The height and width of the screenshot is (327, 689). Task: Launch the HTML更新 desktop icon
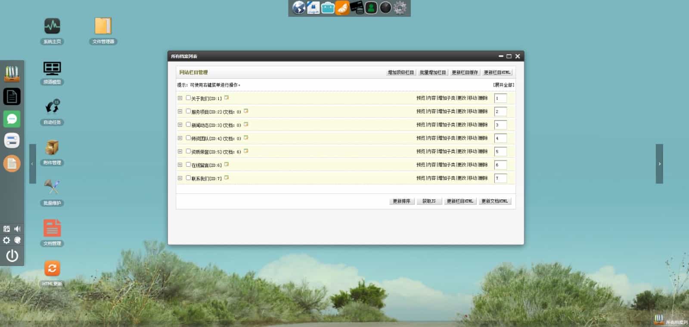[x=52, y=268]
